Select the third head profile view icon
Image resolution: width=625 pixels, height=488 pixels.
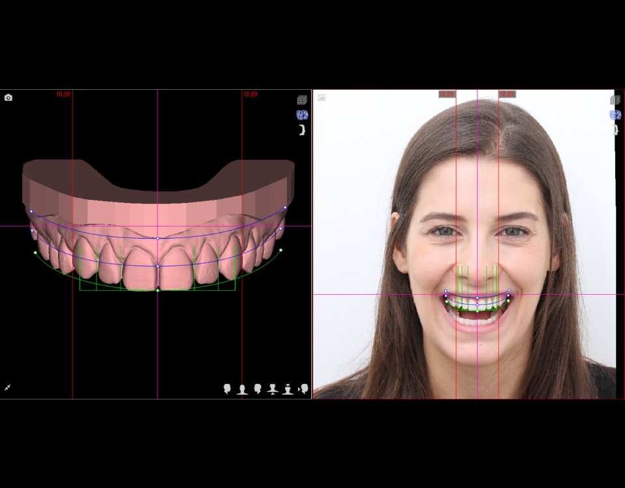pyautogui.click(x=258, y=389)
